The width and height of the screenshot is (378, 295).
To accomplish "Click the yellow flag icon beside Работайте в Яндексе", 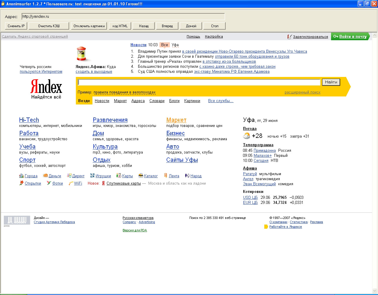I will 266,227.
